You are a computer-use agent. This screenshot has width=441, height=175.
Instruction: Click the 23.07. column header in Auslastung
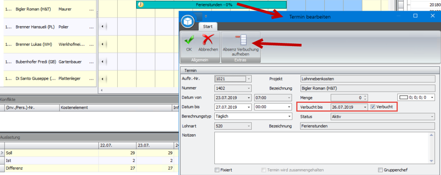155,145
